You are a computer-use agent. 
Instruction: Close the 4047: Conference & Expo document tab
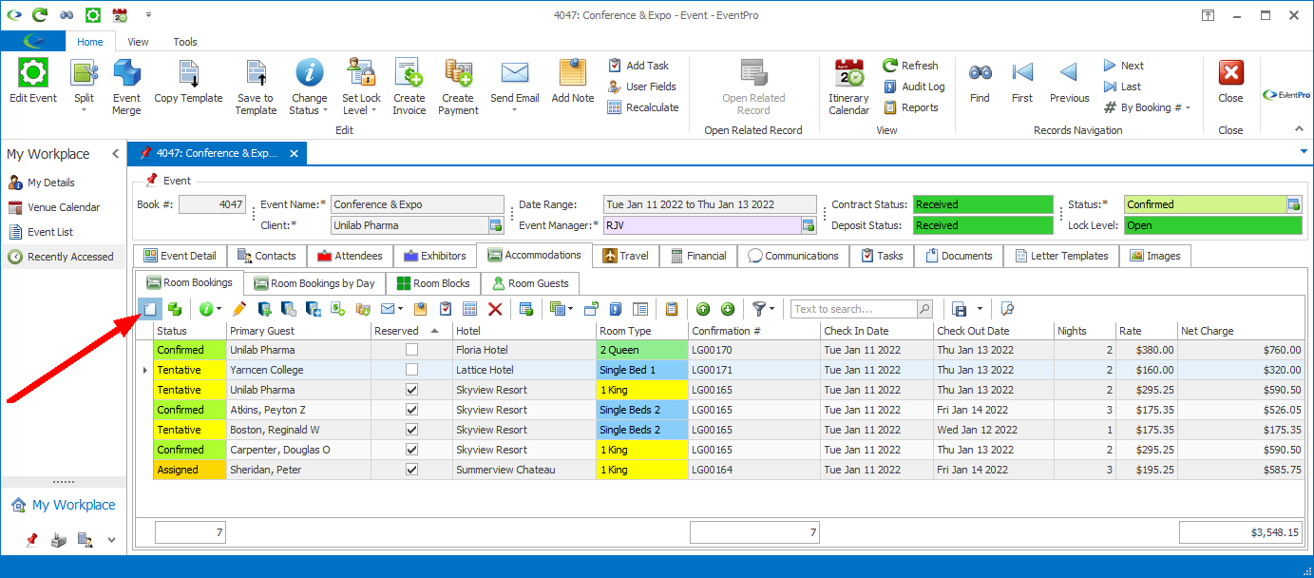pyautogui.click(x=294, y=153)
